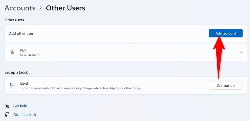Select the PC1 user avatar icon
Viewport: 250px width, 121px height.
(12, 52)
